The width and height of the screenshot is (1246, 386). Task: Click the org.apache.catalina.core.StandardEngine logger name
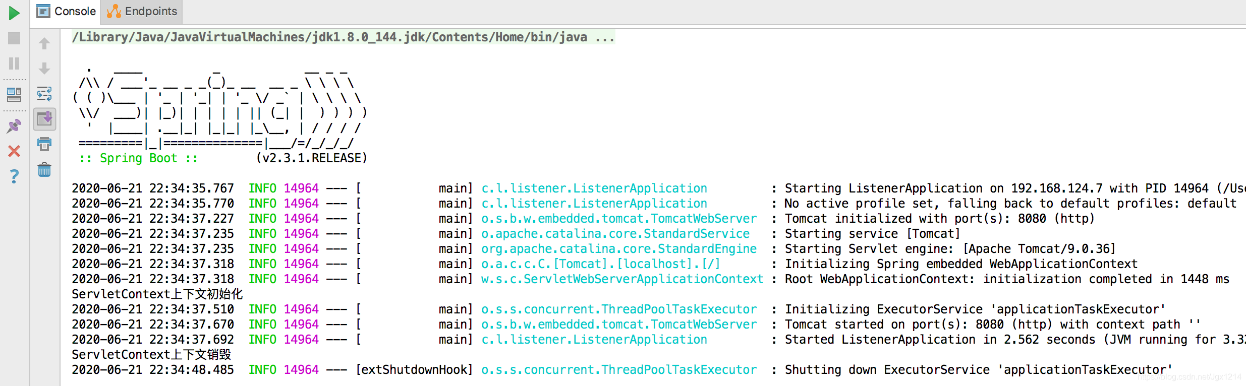(619, 249)
